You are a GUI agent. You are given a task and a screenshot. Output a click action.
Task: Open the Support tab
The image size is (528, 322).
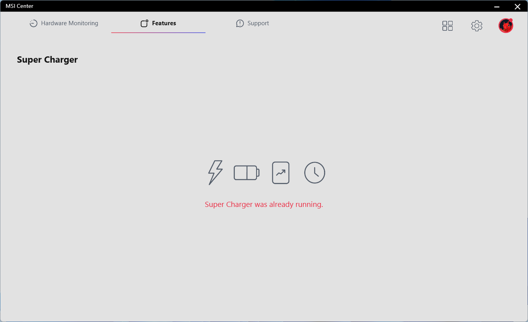[x=253, y=23]
